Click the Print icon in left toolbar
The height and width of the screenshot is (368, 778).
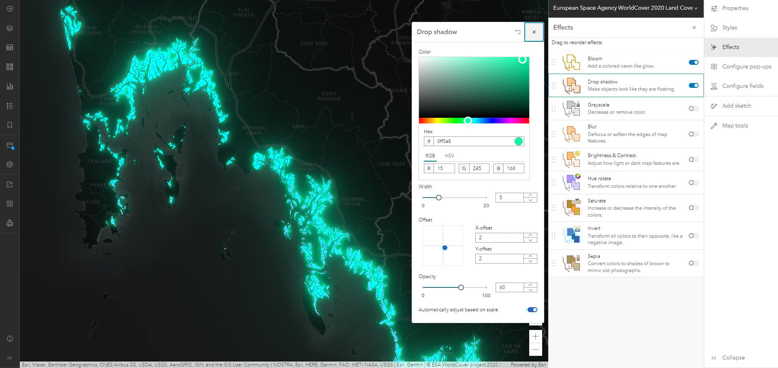click(x=10, y=223)
